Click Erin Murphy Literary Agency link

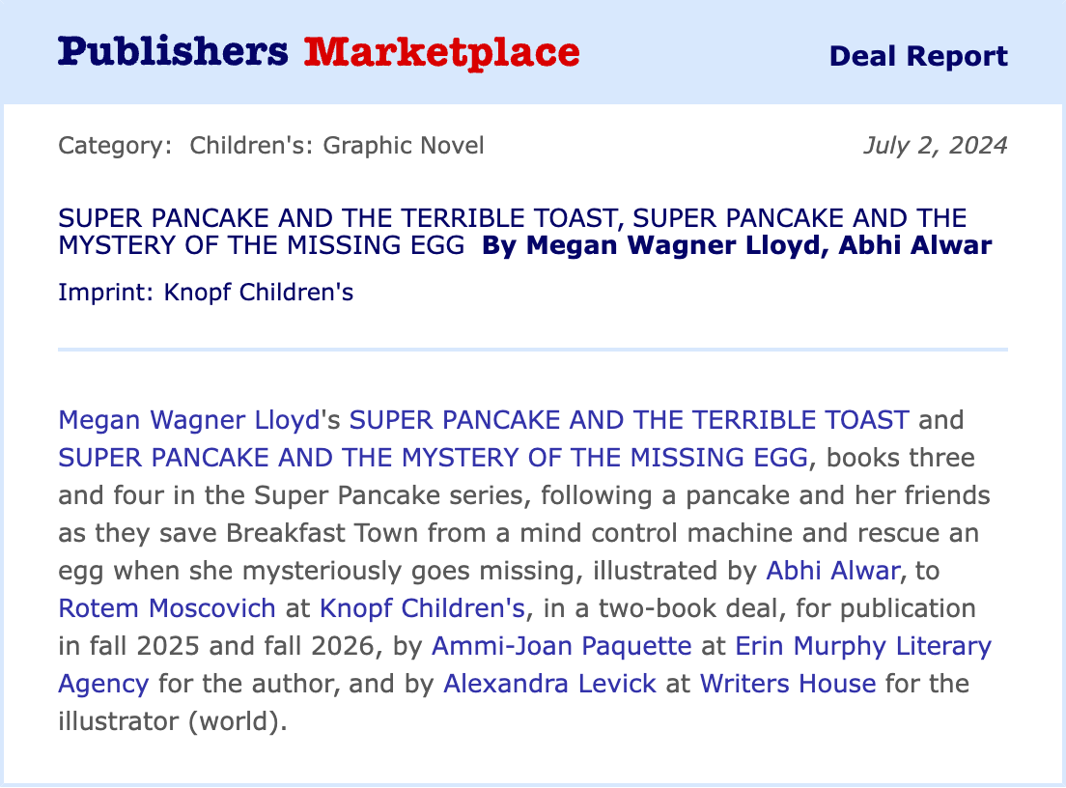tap(863, 646)
